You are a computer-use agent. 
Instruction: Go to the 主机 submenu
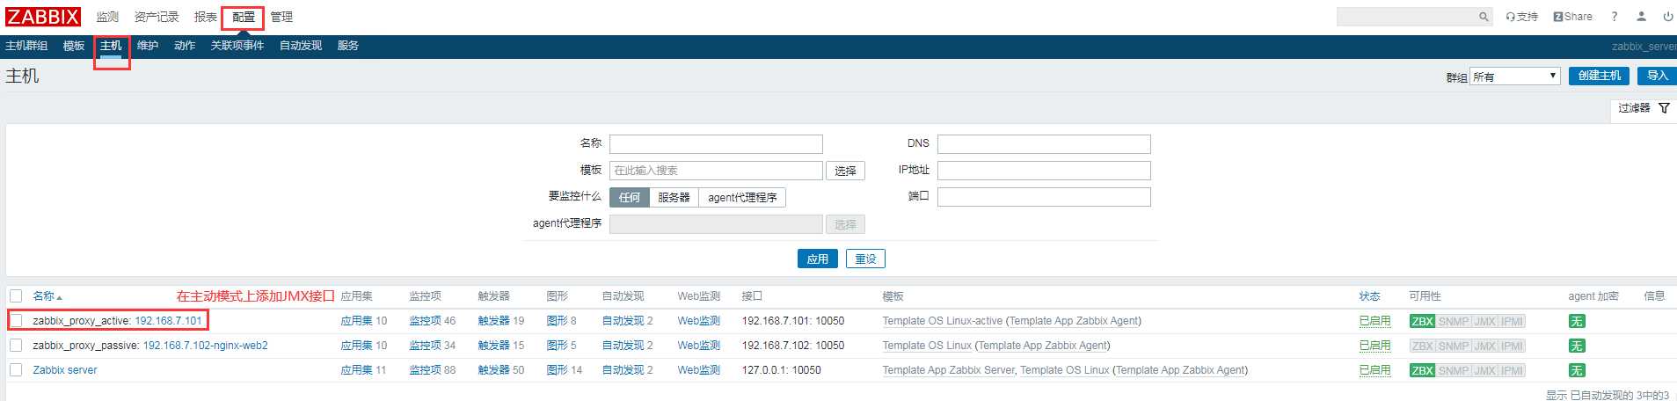tap(111, 46)
